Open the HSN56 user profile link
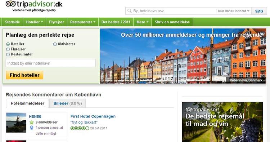The width and height of the screenshot is (270, 142). (35, 117)
